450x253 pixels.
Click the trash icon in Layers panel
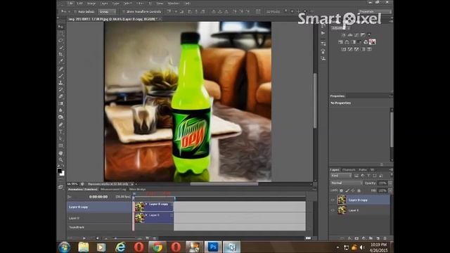[x=385, y=238]
